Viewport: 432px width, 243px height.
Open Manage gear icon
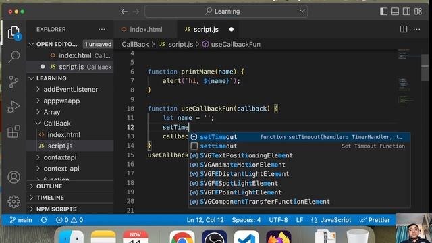click(13, 202)
